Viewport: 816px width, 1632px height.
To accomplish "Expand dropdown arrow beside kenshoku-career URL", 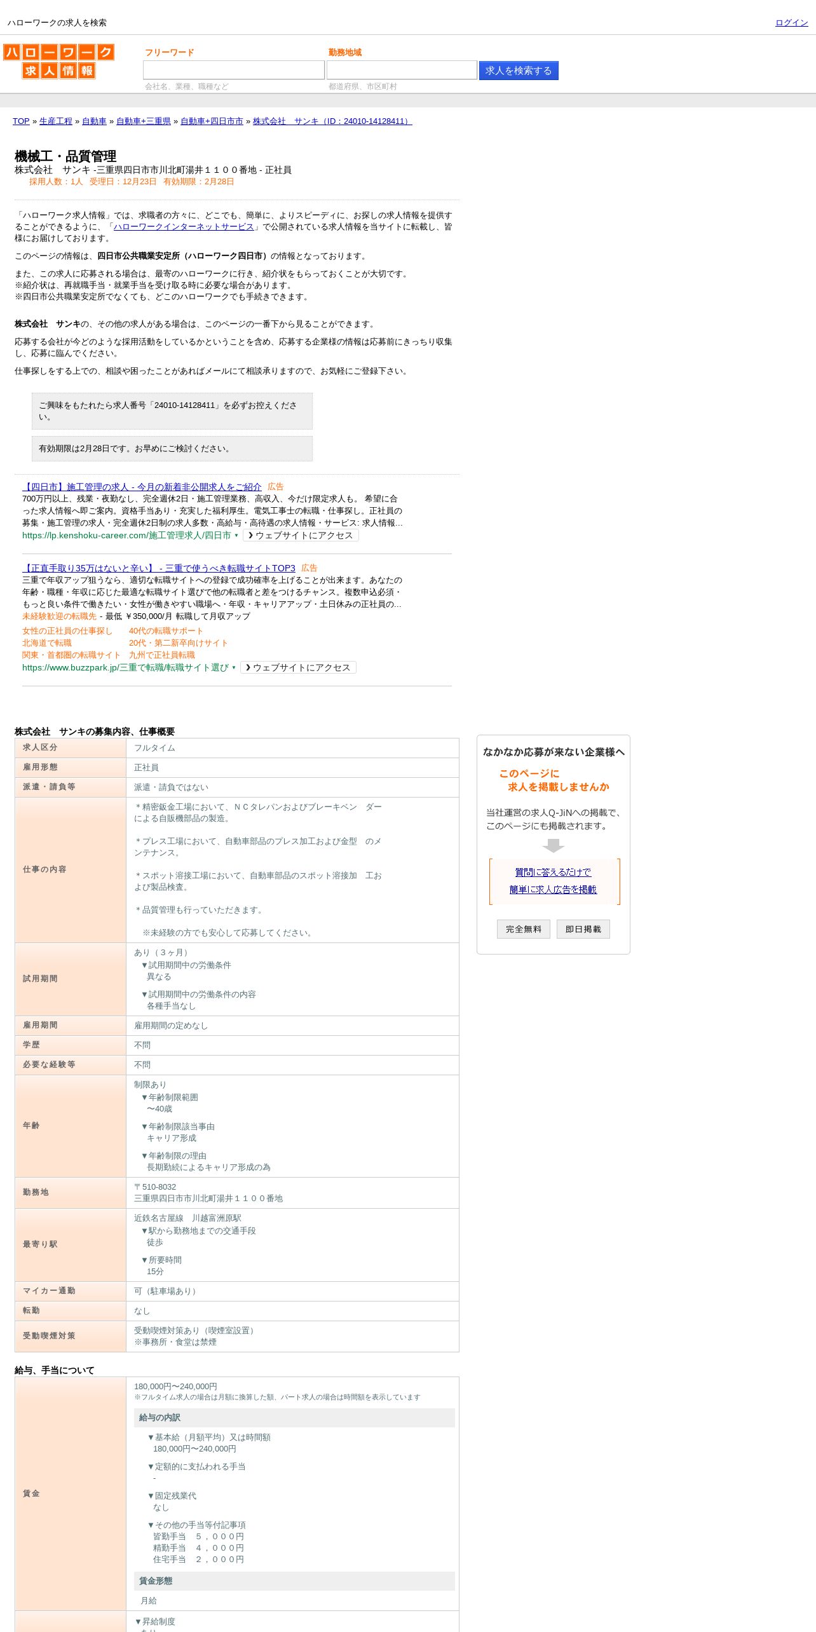I will click(x=236, y=536).
